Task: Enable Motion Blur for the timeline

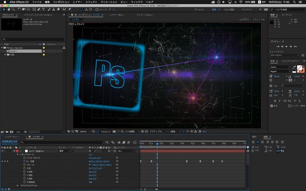Action: [129, 143]
